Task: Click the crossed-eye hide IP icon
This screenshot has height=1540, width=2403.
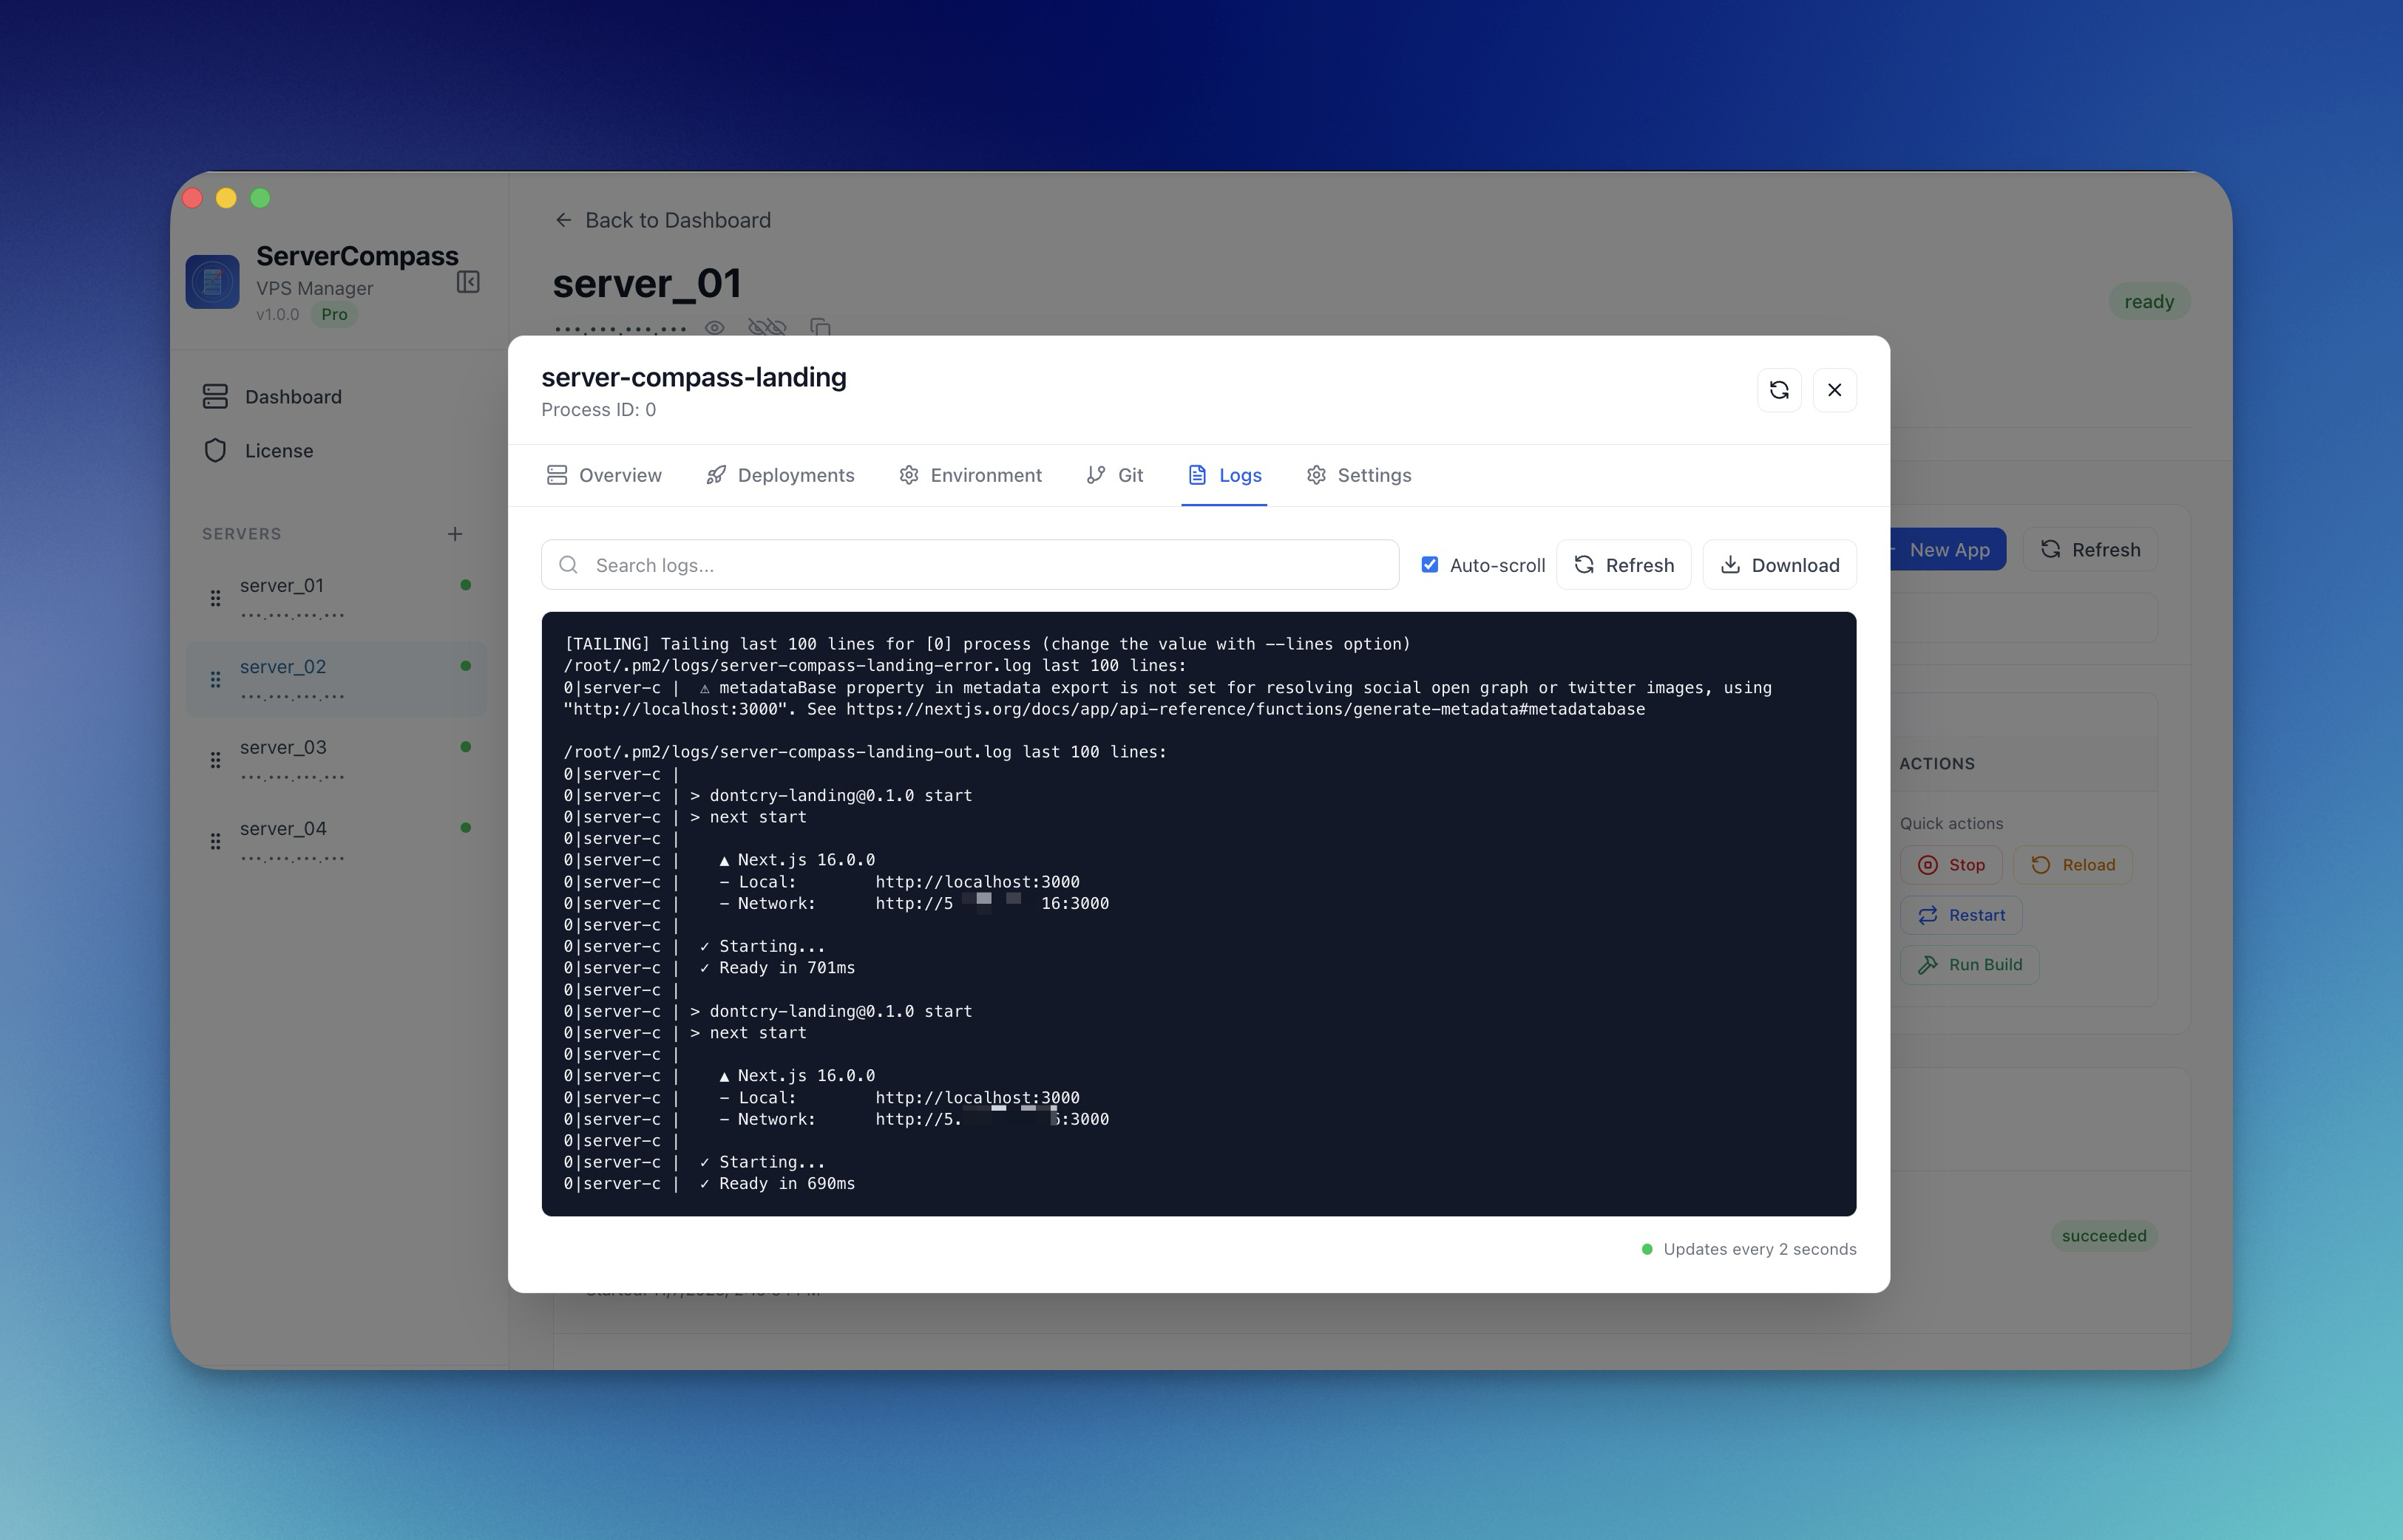Action: click(767, 327)
